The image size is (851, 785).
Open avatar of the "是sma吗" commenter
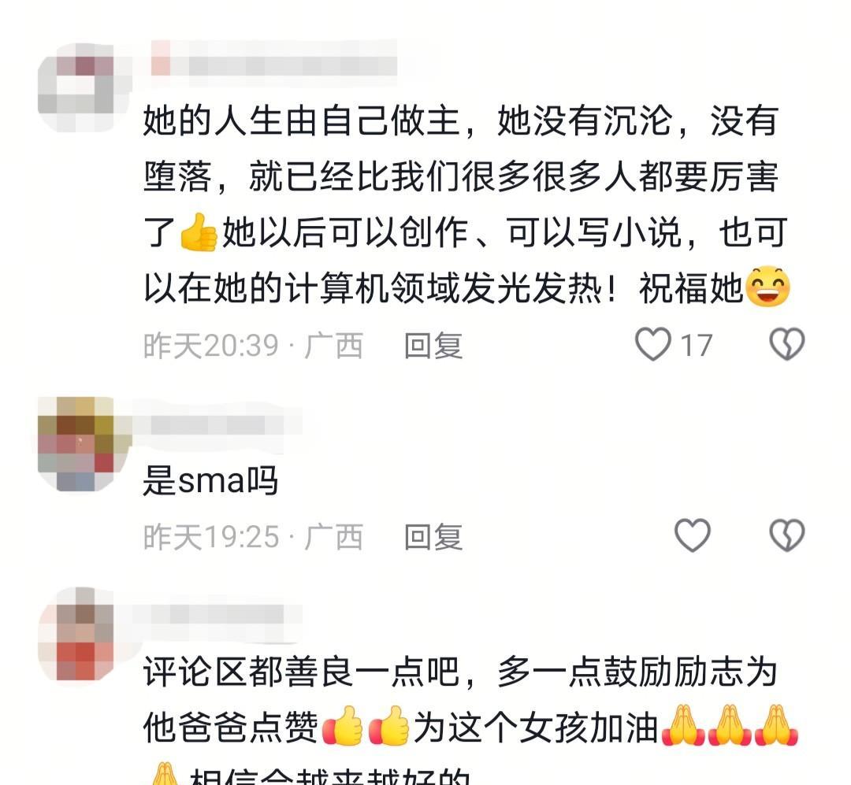click(x=85, y=443)
